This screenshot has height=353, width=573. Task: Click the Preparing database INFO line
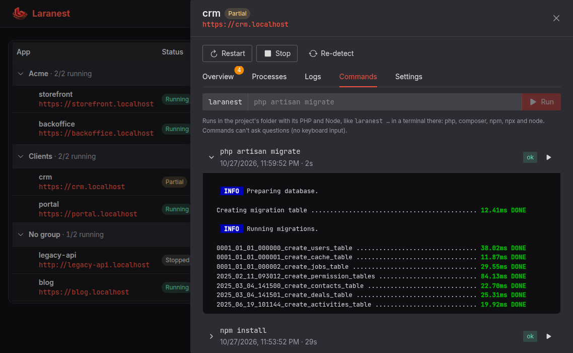coord(269,191)
